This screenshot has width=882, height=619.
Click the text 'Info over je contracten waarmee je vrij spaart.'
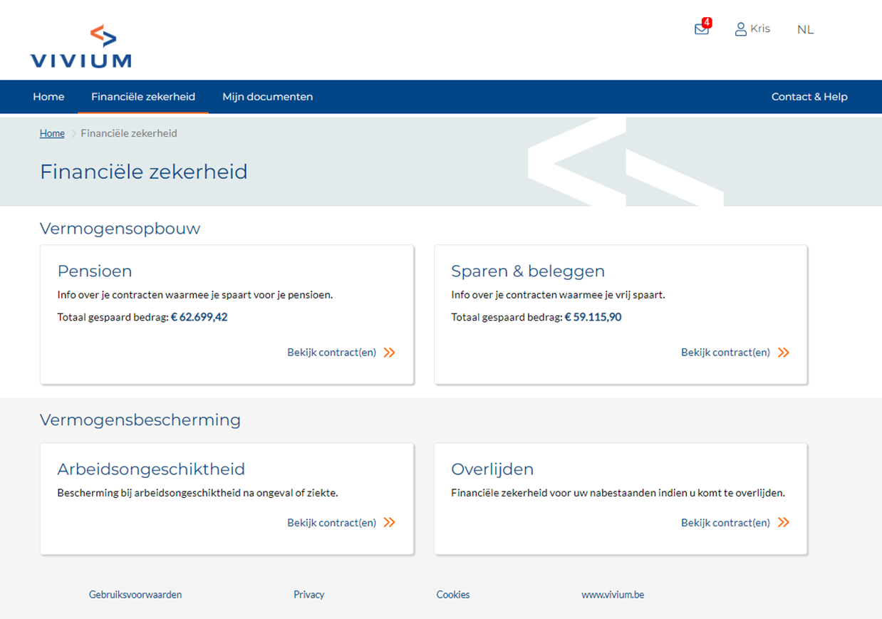pyautogui.click(x=558, y=295)
